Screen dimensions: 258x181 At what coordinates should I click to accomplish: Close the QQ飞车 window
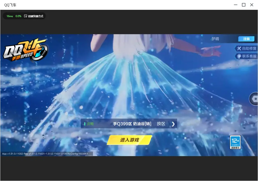coord(252,5)
